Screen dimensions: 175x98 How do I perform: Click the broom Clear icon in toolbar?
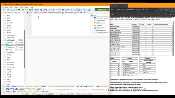pos(74,10)
